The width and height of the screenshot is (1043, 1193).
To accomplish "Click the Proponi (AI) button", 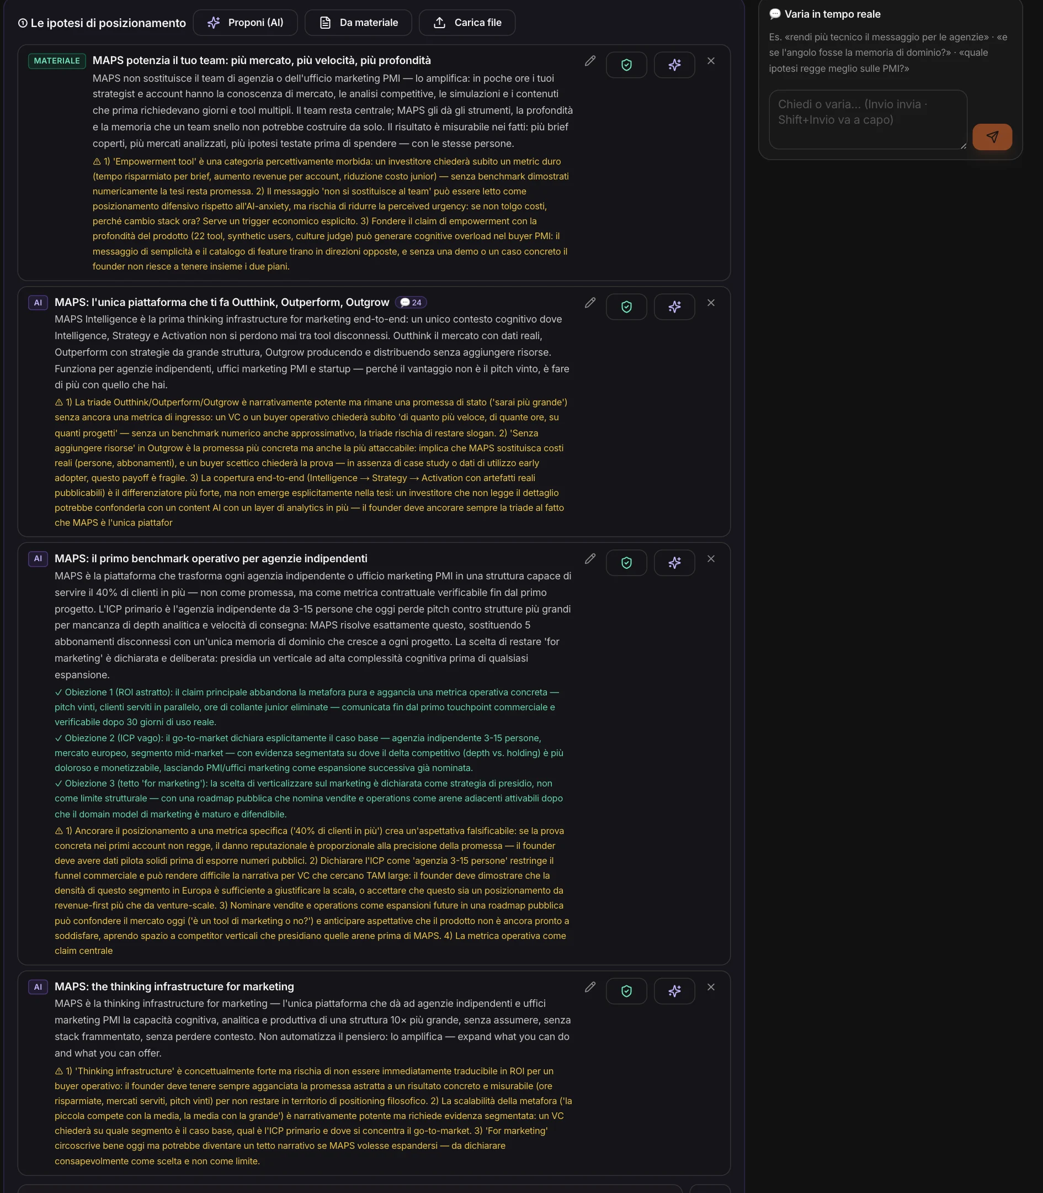I will click(x=245, y=23).
